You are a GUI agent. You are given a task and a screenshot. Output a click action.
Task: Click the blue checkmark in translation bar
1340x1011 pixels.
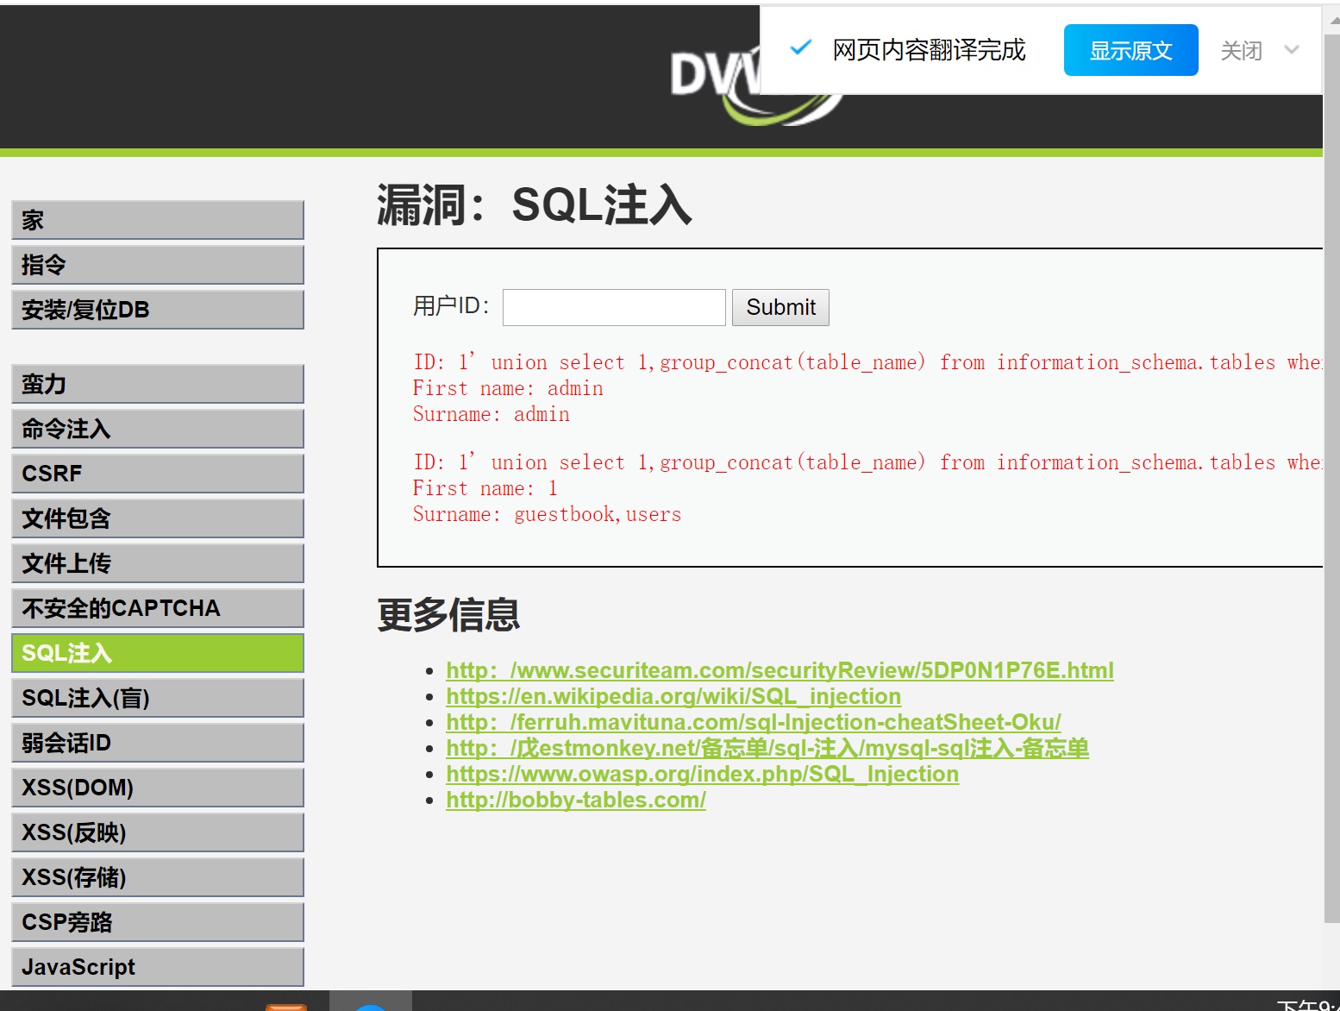coord(800,49)
